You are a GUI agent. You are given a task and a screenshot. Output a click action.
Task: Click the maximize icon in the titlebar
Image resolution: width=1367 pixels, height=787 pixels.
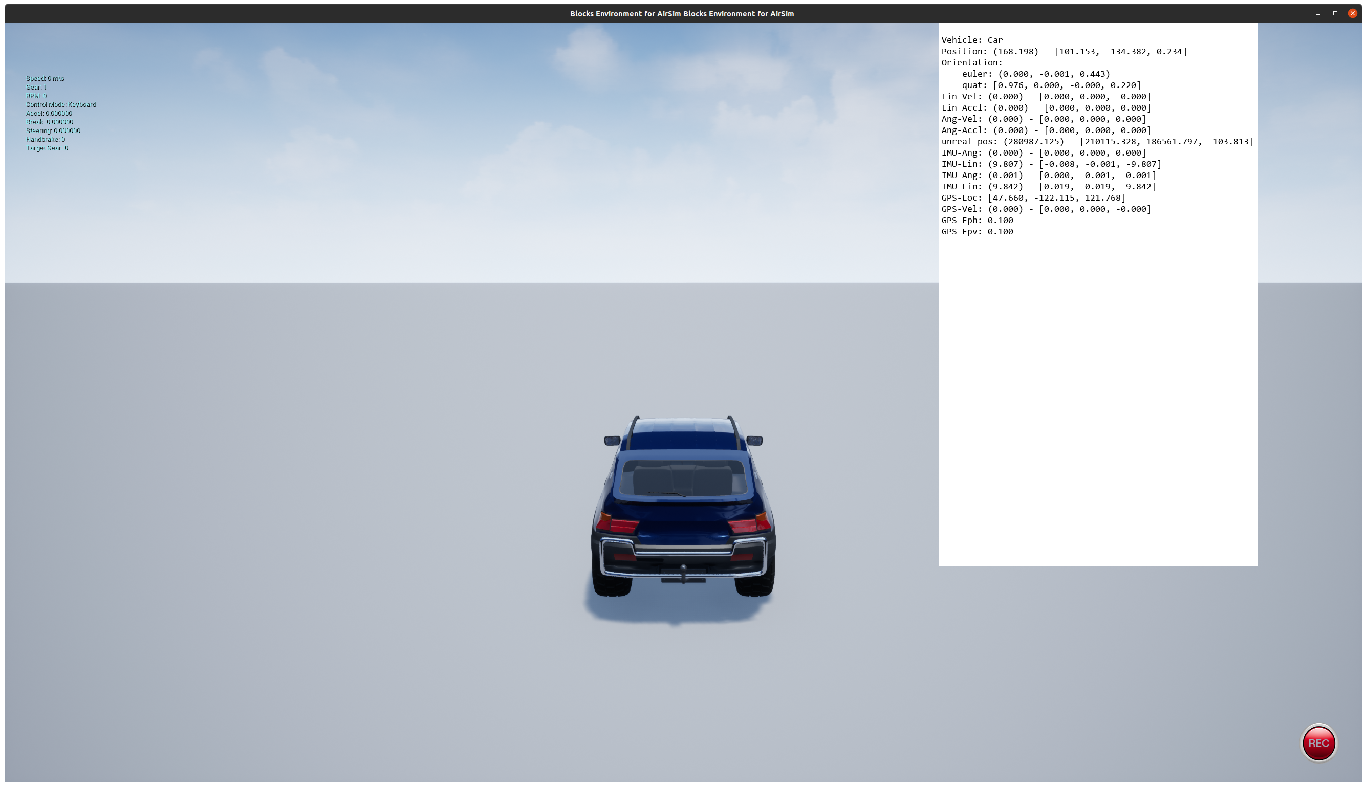1335,13
